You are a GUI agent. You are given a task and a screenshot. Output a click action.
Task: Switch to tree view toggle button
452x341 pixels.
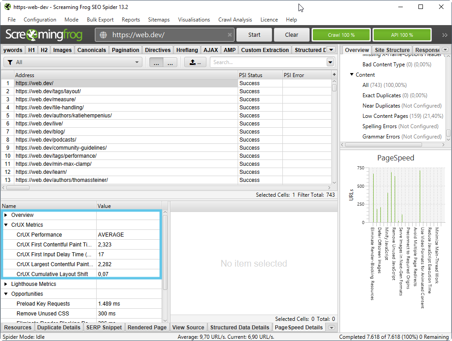click(x=170, y=62)
